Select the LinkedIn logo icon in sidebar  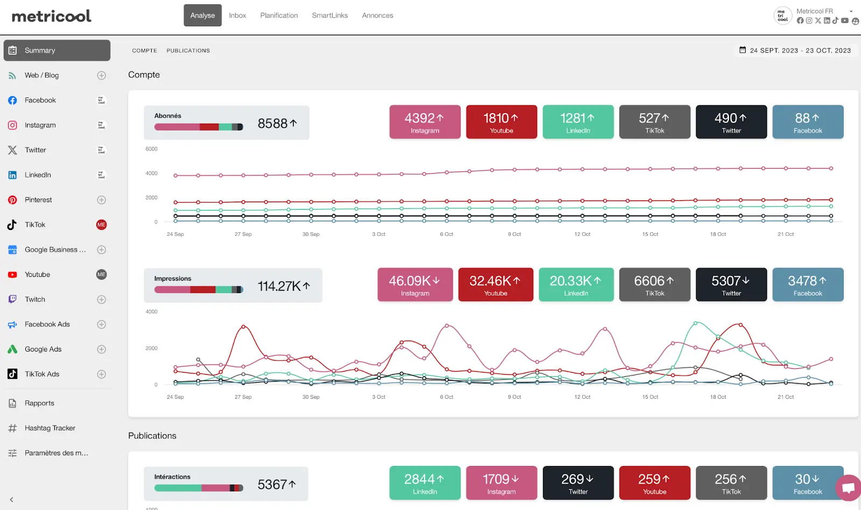[12, 175]
